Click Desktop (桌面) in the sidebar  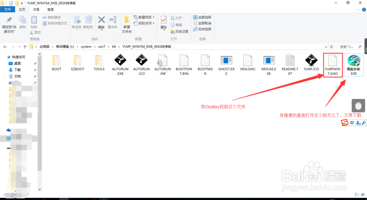pos(15,63)
